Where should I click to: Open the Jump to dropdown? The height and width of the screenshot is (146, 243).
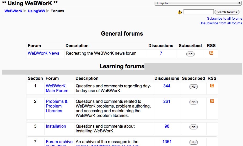(x=198, y=3)
